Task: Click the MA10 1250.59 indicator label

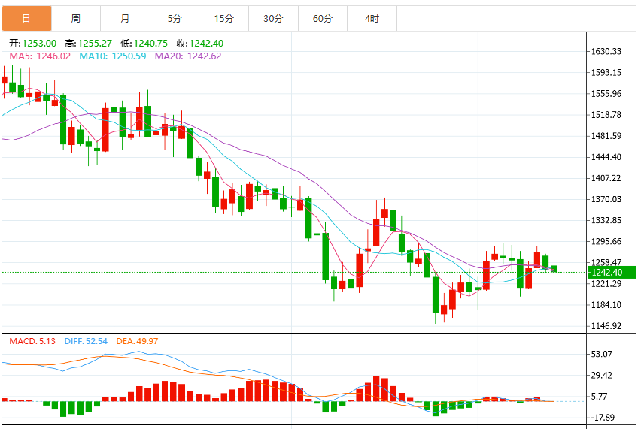Action: point(113,56)
